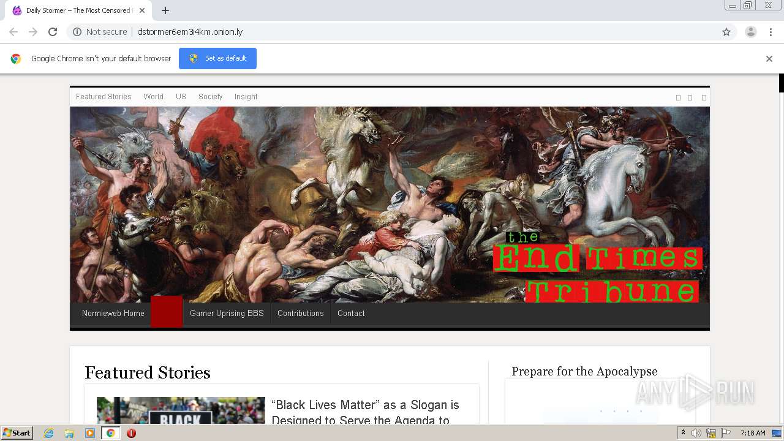
Task: Close the current browser tab
Action: coord(142,10)
